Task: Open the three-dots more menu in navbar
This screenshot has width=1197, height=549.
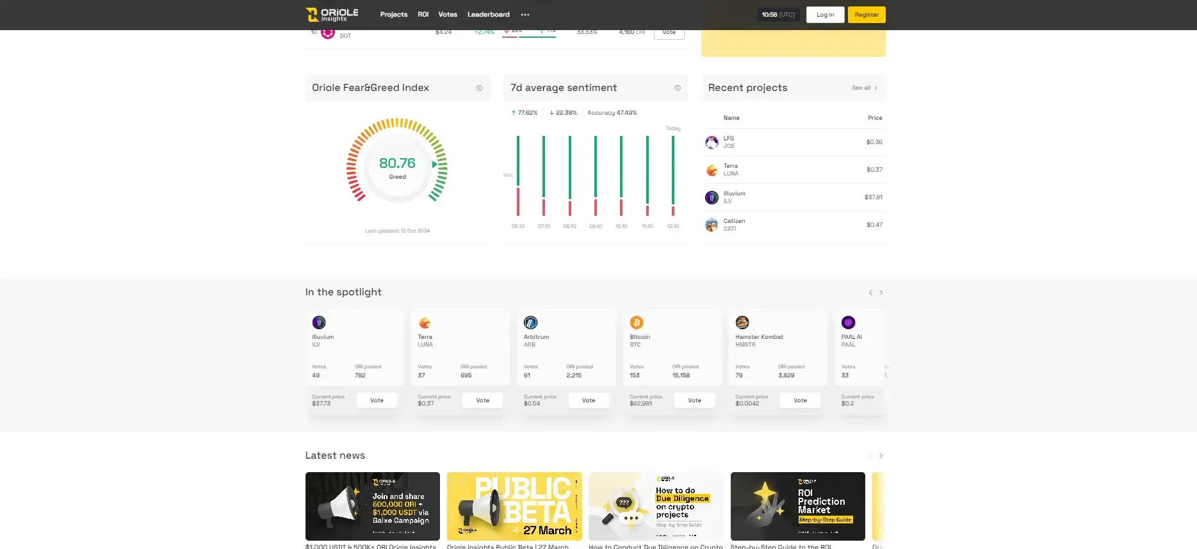Action: point(525,15)
